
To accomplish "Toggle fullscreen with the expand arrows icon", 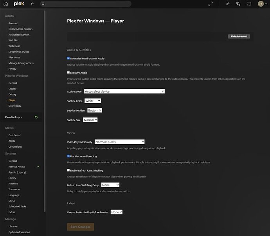I will 211,4.
